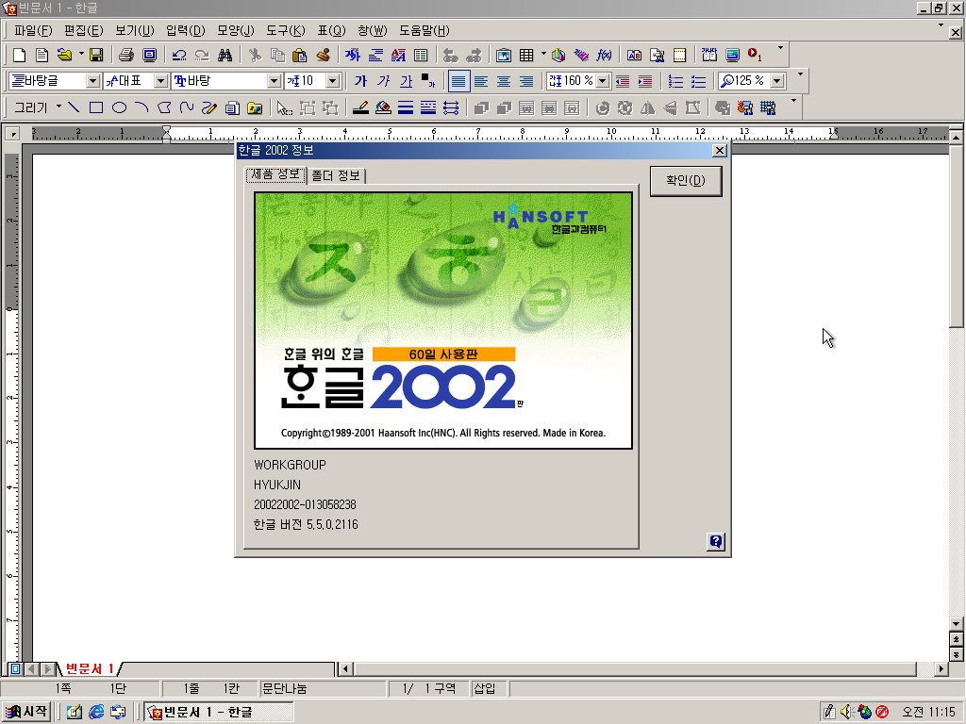Image resolution: width=966 pixels, height=724 pixels.
Task: Select the polygon drawing tool
Action: click(164, 107)
